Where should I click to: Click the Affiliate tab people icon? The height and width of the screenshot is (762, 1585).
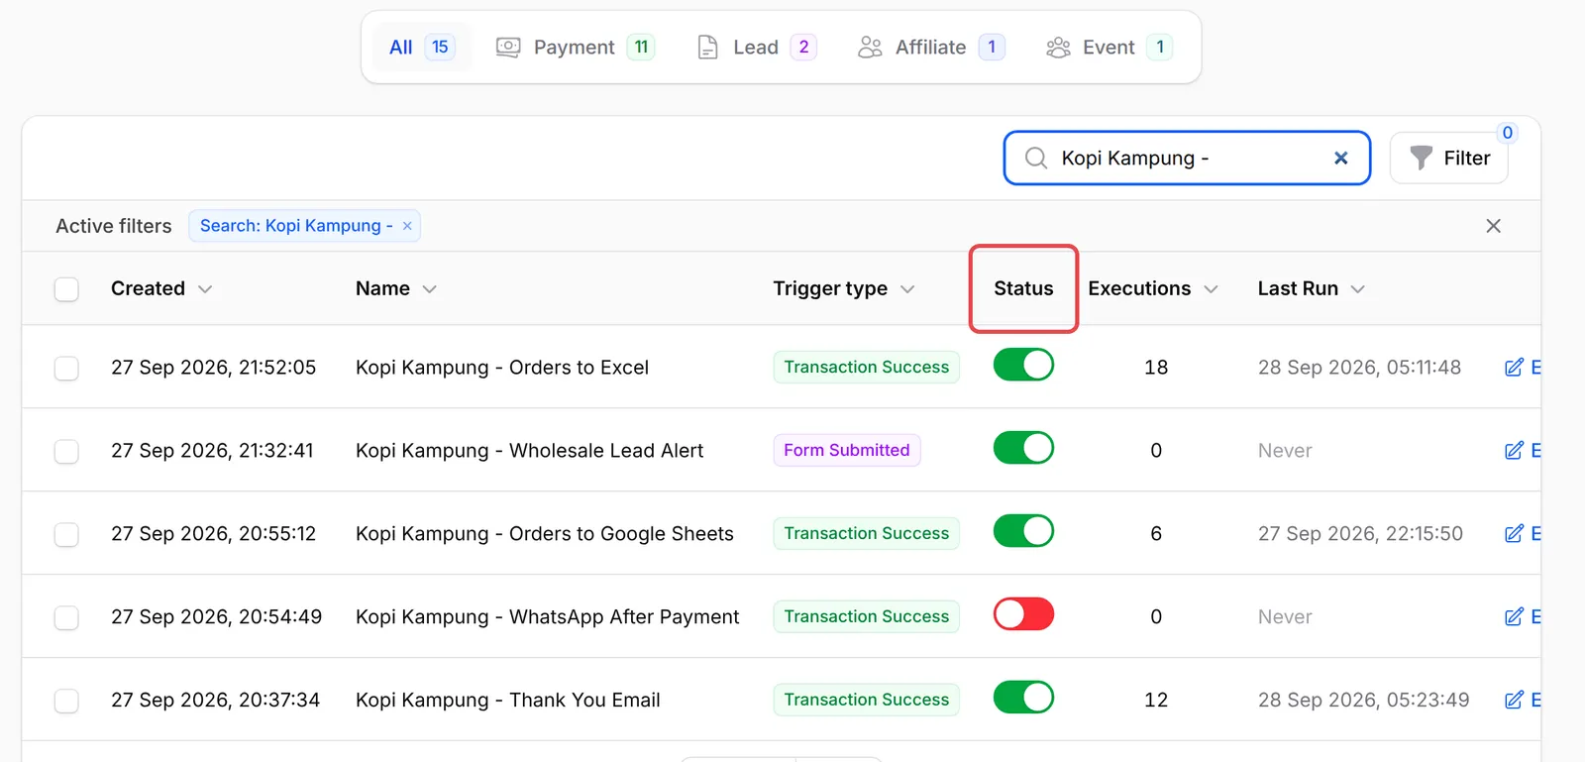pos(870,48)
